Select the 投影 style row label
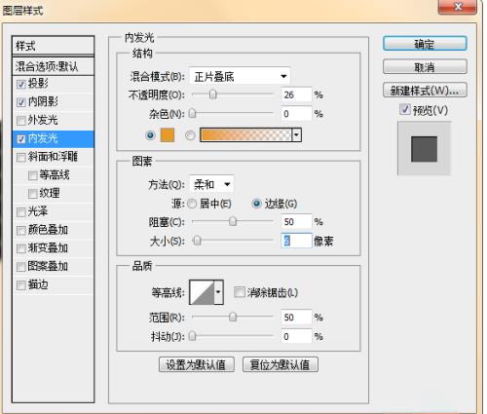The height and width of the screenshot is (414, 487). (38, 84)
